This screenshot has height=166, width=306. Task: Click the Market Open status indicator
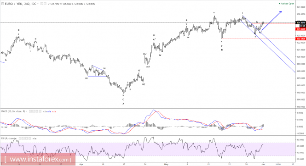(286, 4)
